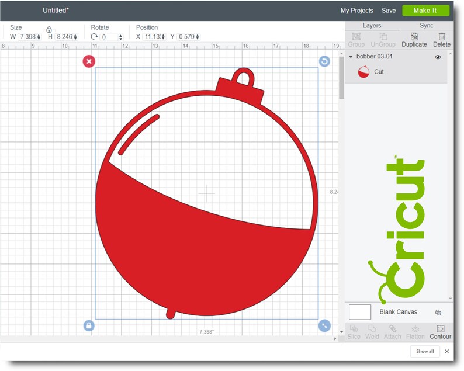Click the Width size field
This screenshot has width=464, height=371.
(27, 37)
